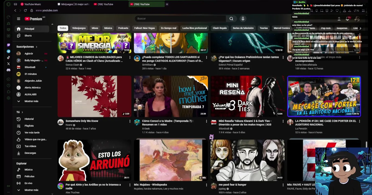Select the Todos filter chip
This screenshot has height=195, width=372.
click(63, 28)
